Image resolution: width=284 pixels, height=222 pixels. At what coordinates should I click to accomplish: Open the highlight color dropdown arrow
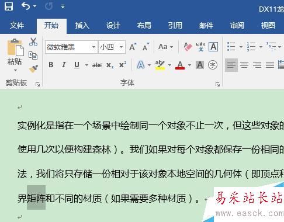point(170,65)
